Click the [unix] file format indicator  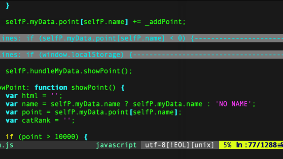point(203,145)
